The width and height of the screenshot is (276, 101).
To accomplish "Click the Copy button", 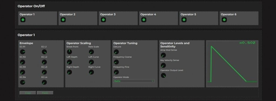I will click(28, 93).
